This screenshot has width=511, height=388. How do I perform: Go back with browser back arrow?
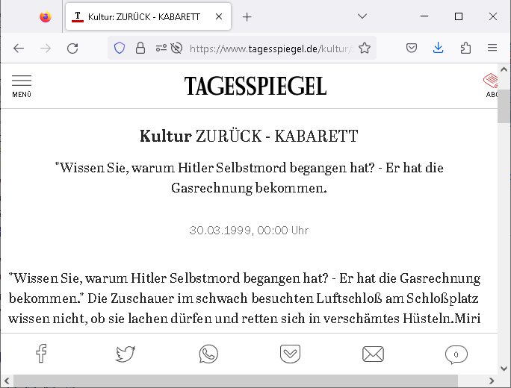19,48
